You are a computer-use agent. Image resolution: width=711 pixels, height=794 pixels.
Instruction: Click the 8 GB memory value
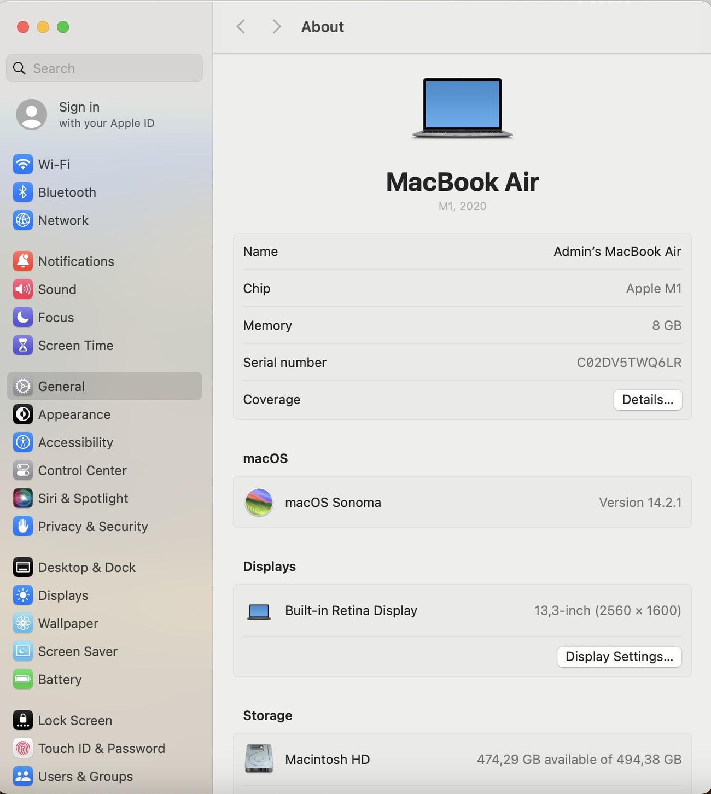click(667, 325)
